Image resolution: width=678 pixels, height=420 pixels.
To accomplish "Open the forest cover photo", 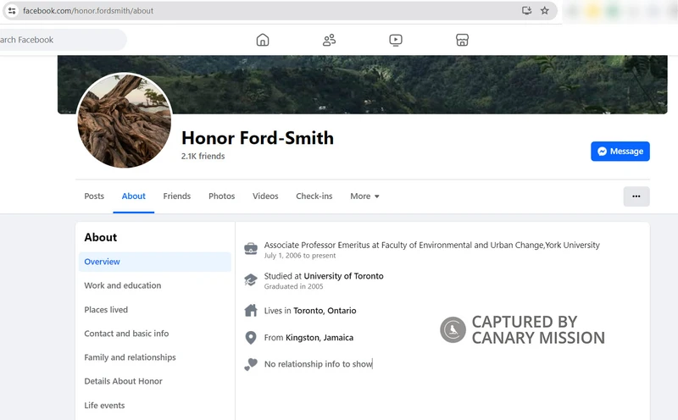I will (x=363, y=85).
